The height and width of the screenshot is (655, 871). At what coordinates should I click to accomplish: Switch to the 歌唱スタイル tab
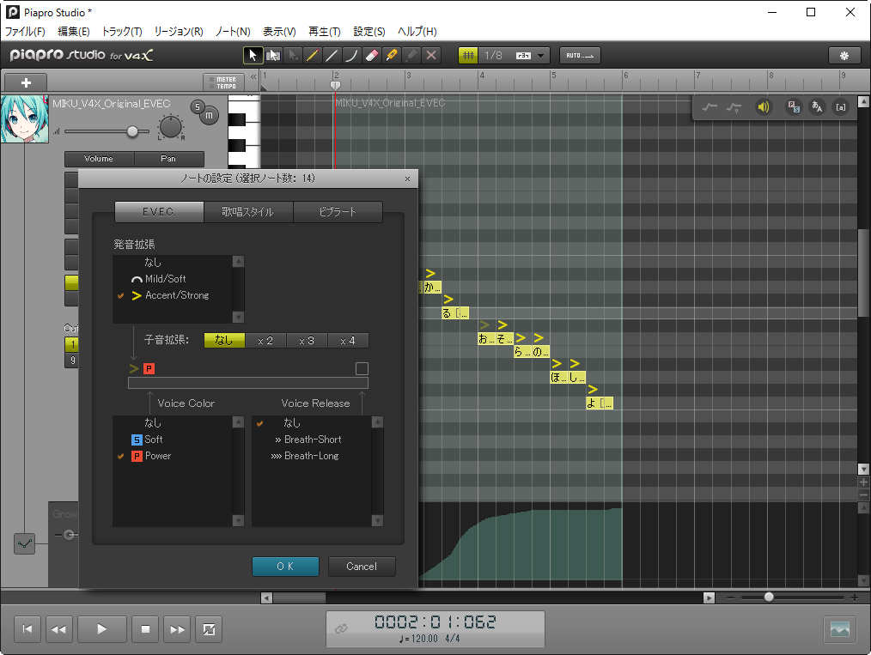coord(247,211)
